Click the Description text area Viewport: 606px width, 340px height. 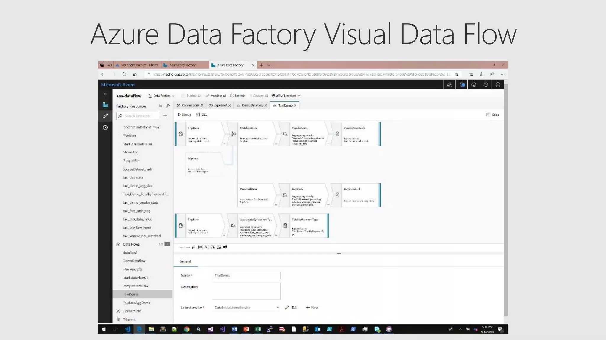coord(246,291)
